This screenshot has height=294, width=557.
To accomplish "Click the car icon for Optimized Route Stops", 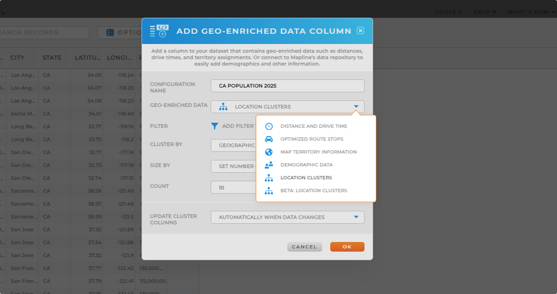I will (269, 139).
